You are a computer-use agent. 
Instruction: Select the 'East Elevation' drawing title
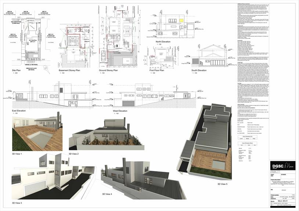point(19,111)
